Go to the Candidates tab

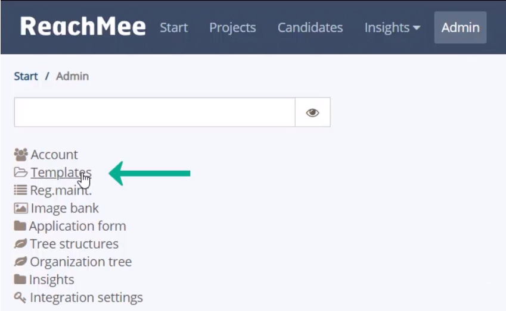point(310,28)
